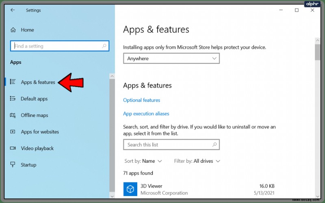Click sidebar scrollbar down arrow
The width and height of the screenshot is (325, 203).
point(112,196)
